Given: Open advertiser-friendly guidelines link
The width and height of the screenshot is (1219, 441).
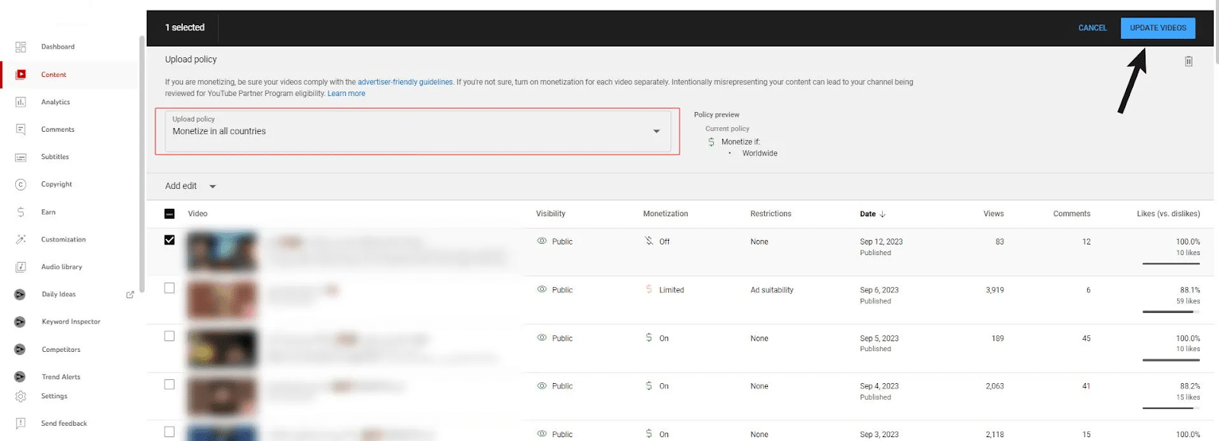Looking at the screenshot, I should point(405,82).
